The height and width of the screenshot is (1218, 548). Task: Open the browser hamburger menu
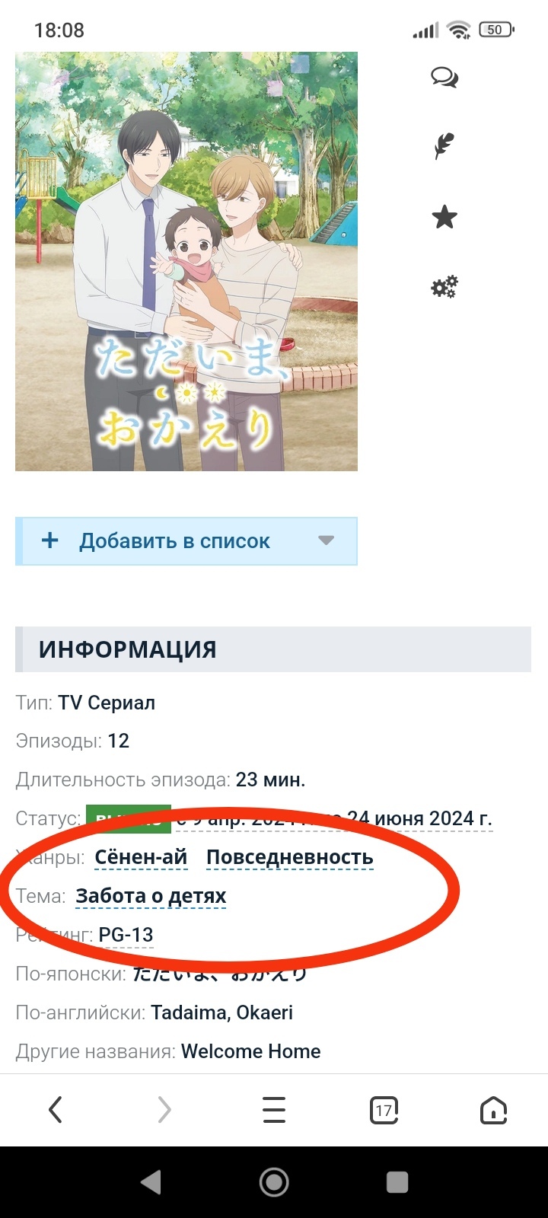tap(274, 1110)
